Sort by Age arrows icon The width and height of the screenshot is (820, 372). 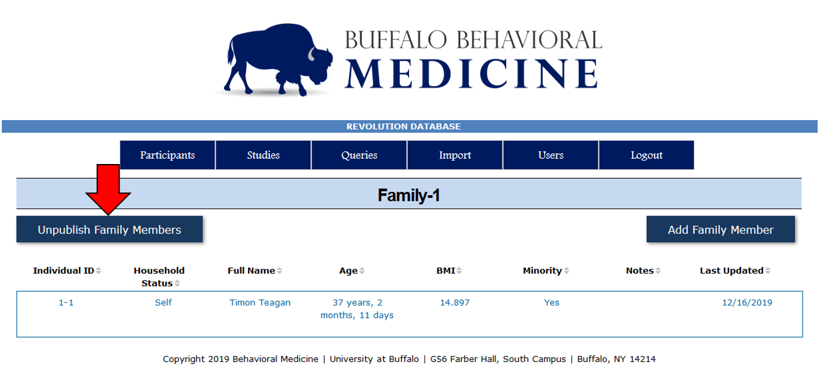(x=362, y=271)
